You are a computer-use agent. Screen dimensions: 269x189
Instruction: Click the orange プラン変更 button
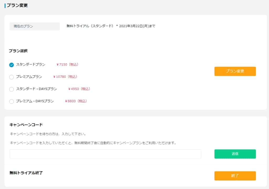tap(235, 71)
